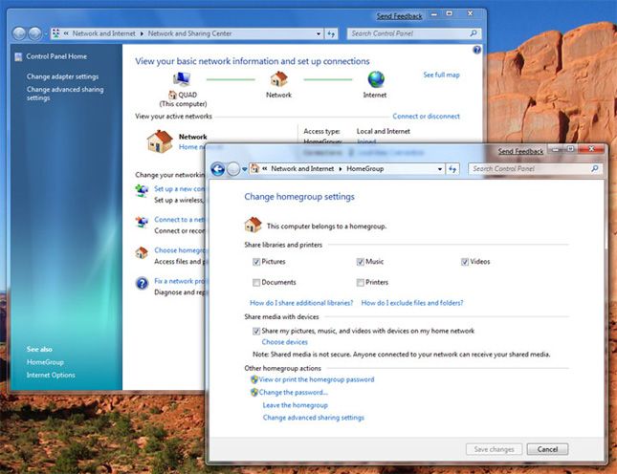Click Send Feedback in Network and Sharing Center window
This screenshot has width=617, height=474.
pos(399,16)
